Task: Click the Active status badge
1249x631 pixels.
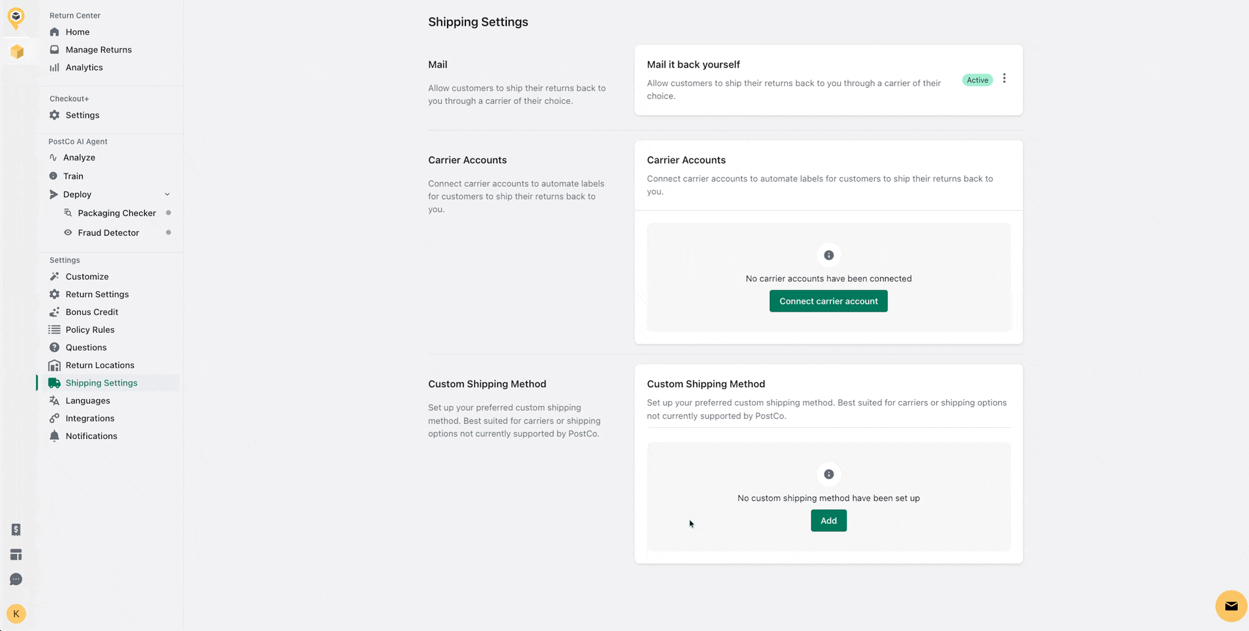Action: click(977, 80)
